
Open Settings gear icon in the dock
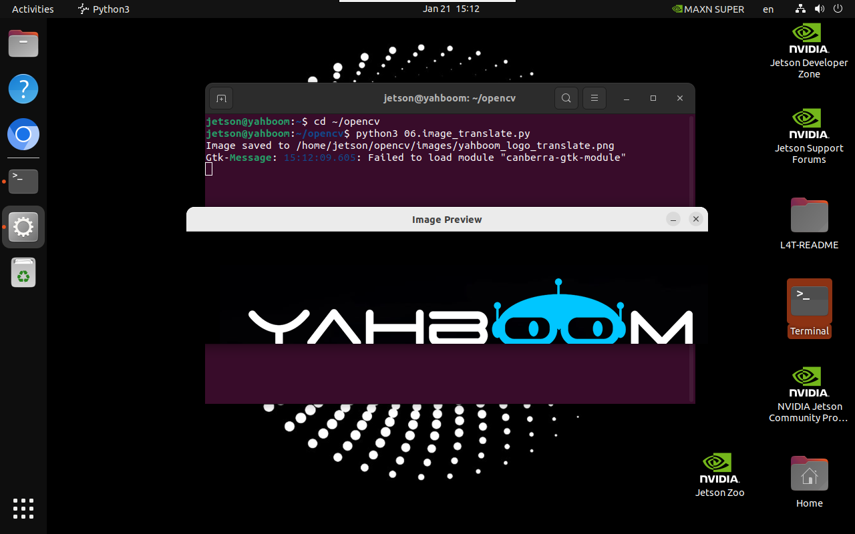(x=23, y=227)
